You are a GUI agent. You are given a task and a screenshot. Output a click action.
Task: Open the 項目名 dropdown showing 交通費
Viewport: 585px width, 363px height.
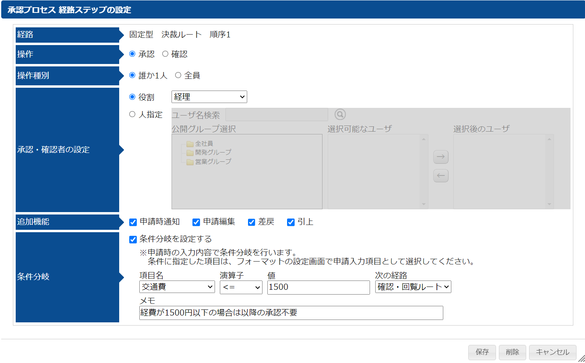click(177, 287)
